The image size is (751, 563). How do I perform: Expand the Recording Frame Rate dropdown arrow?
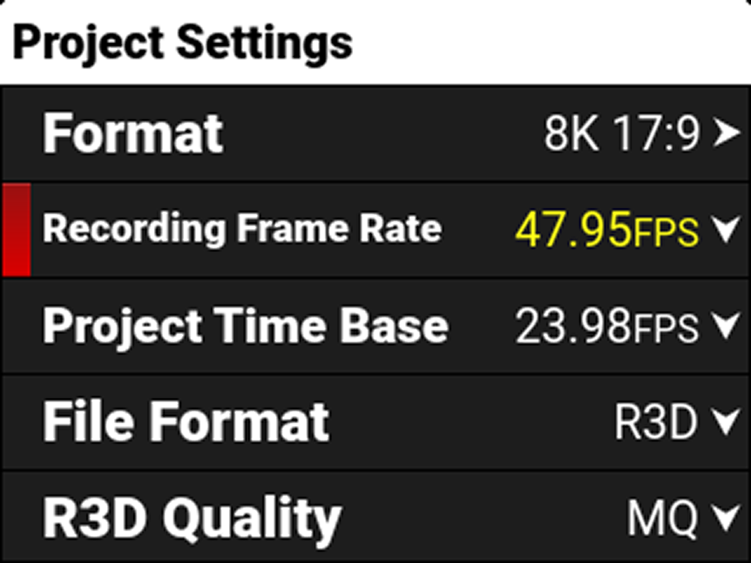(x=726, y=230)
